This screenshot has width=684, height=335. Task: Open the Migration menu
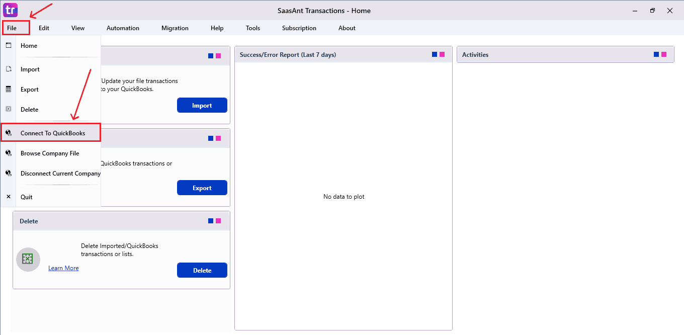click(x=175, y=28)
